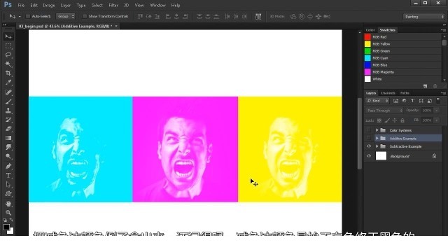The height and width of the screenshot is (252, 448).
Task: Show the Additive Example group
Action: (x=369, y=139)
